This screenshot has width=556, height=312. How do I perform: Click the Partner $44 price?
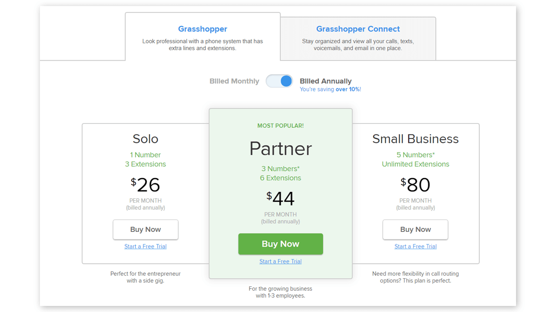281,199
